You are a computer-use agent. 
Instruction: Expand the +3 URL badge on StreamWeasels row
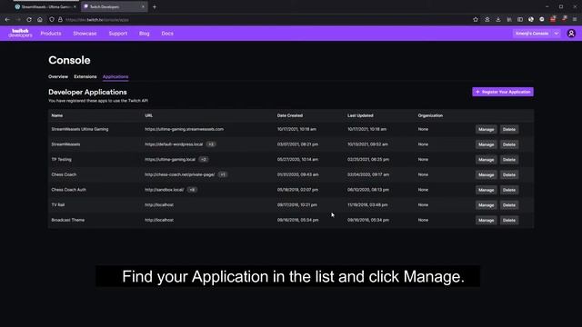click(x=211, y=144)
